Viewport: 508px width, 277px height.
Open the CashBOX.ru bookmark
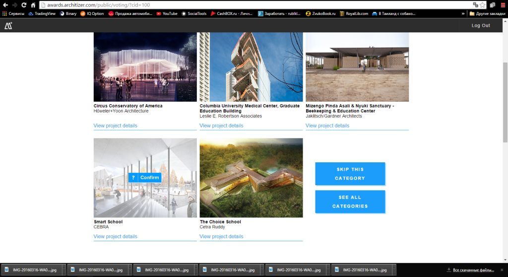[x=231, y=13]
